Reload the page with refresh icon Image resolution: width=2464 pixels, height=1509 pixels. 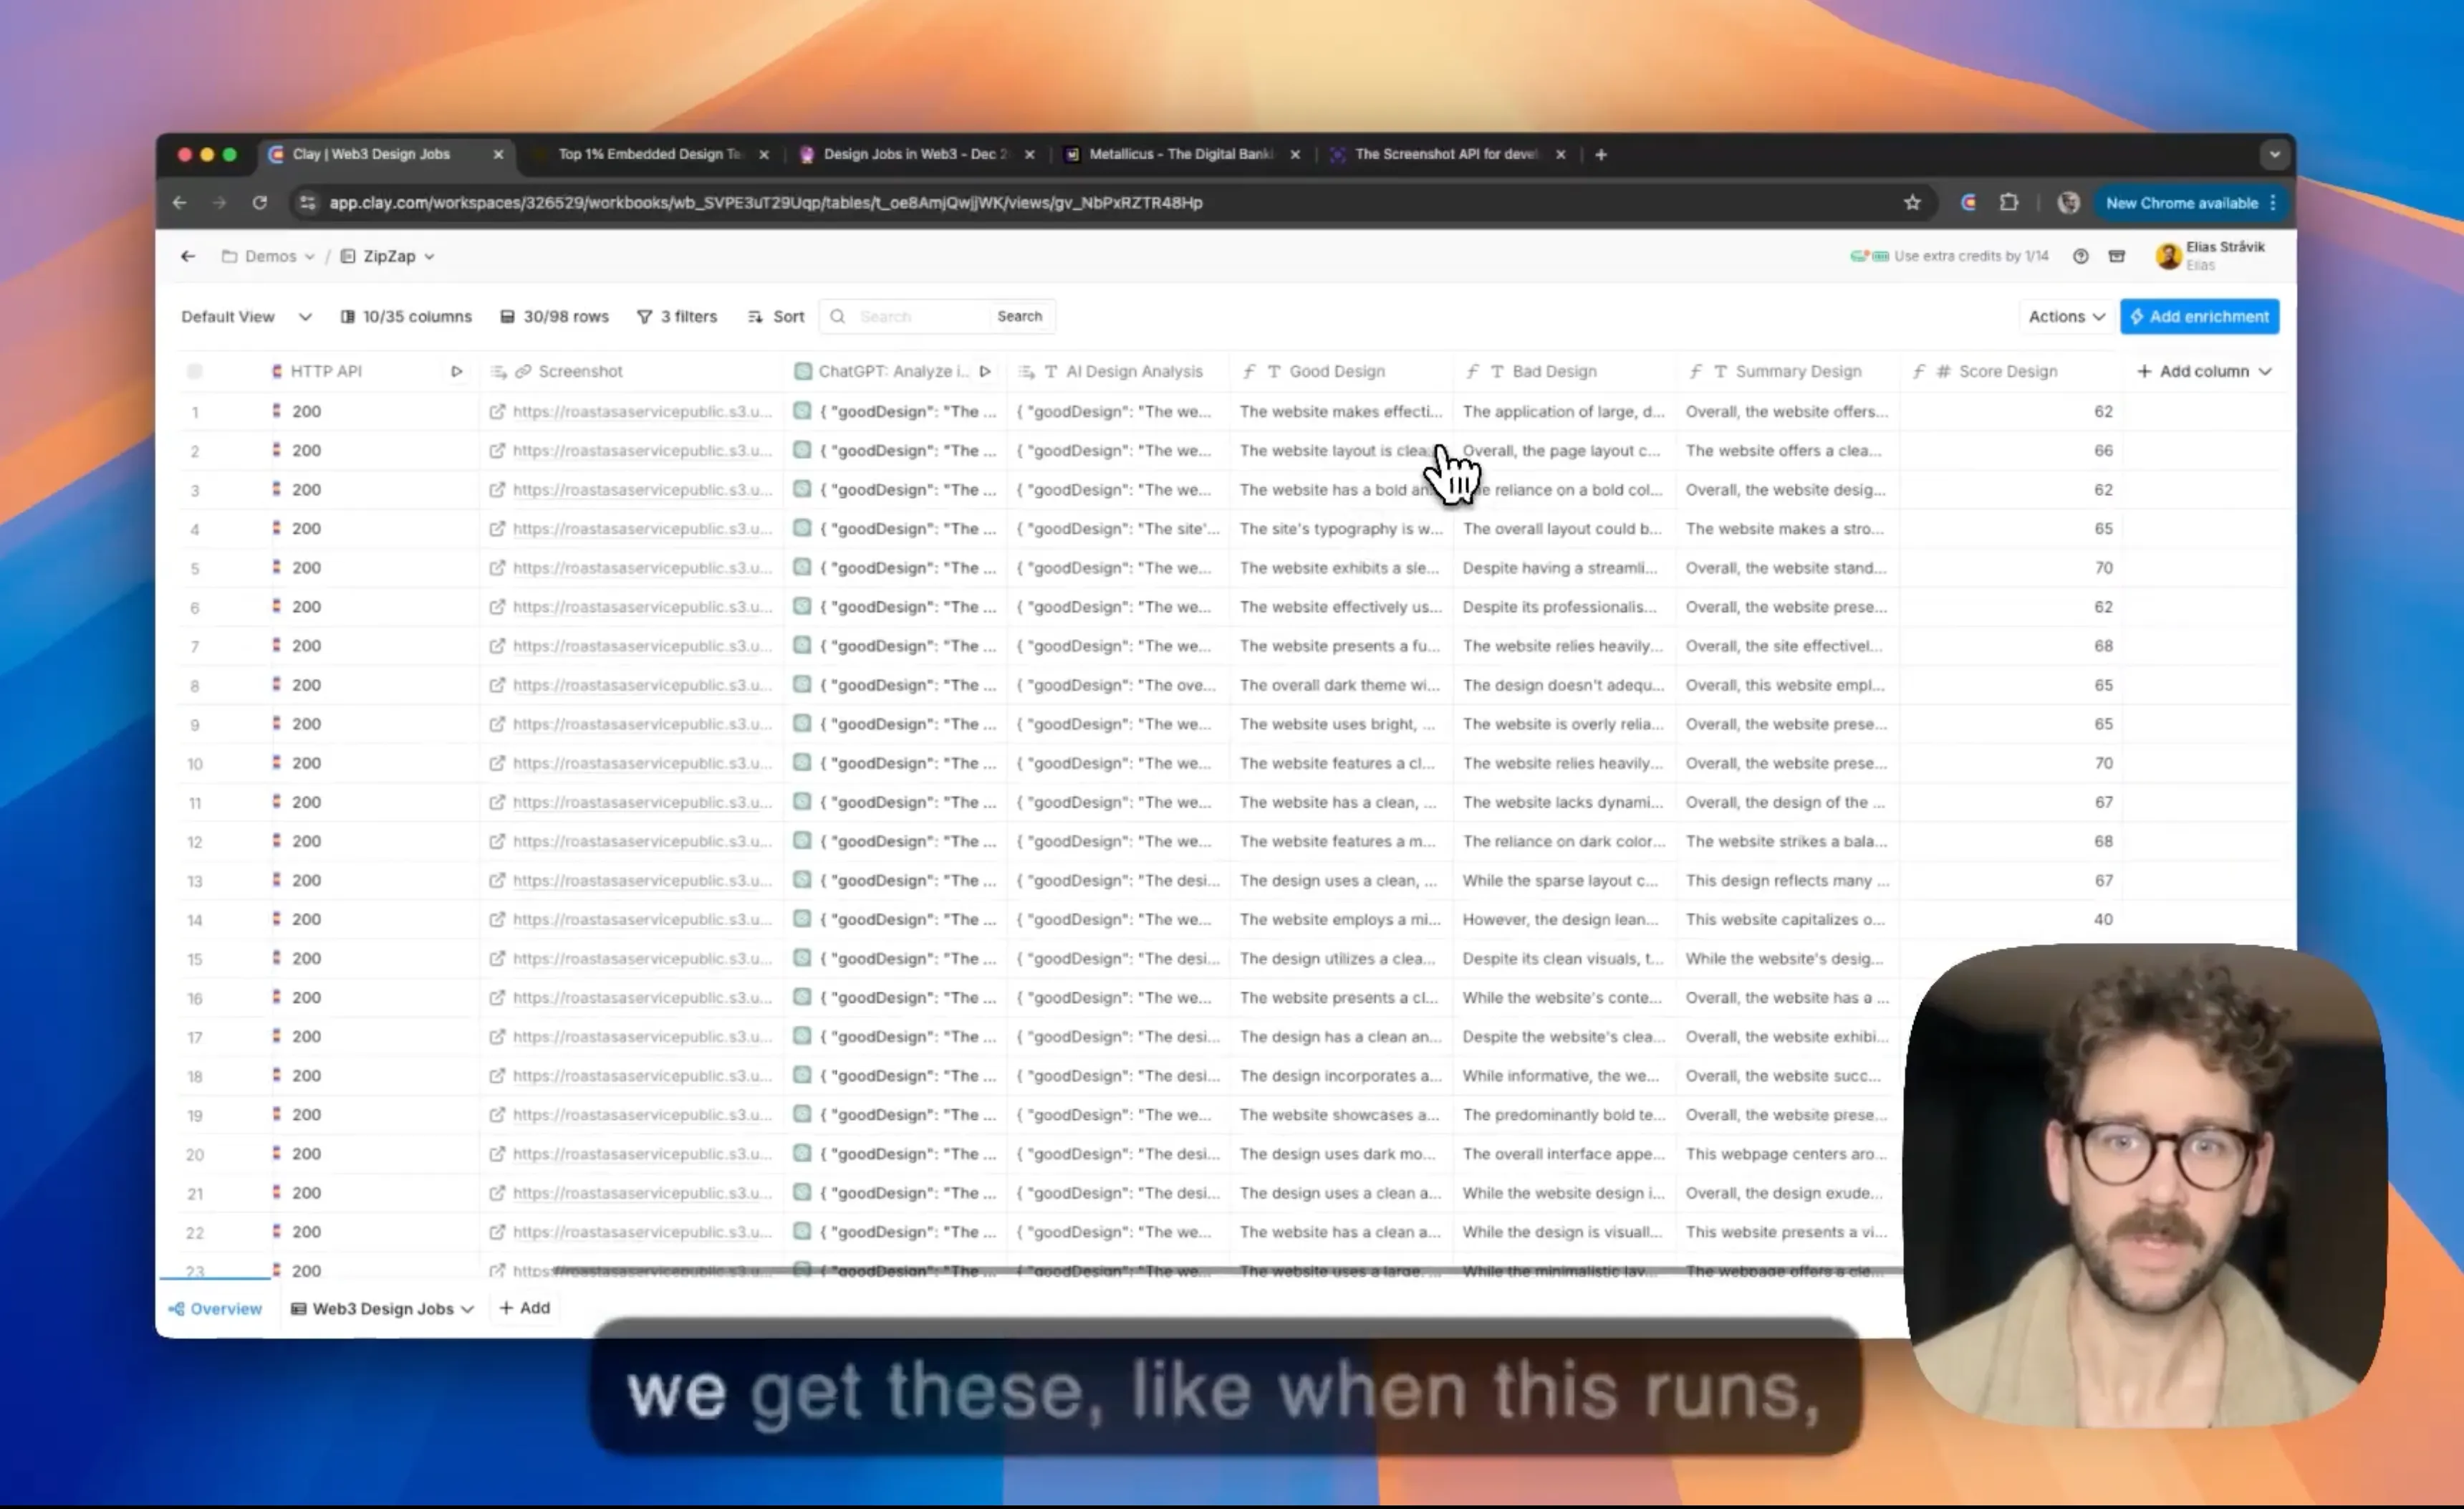coord(259,203)
